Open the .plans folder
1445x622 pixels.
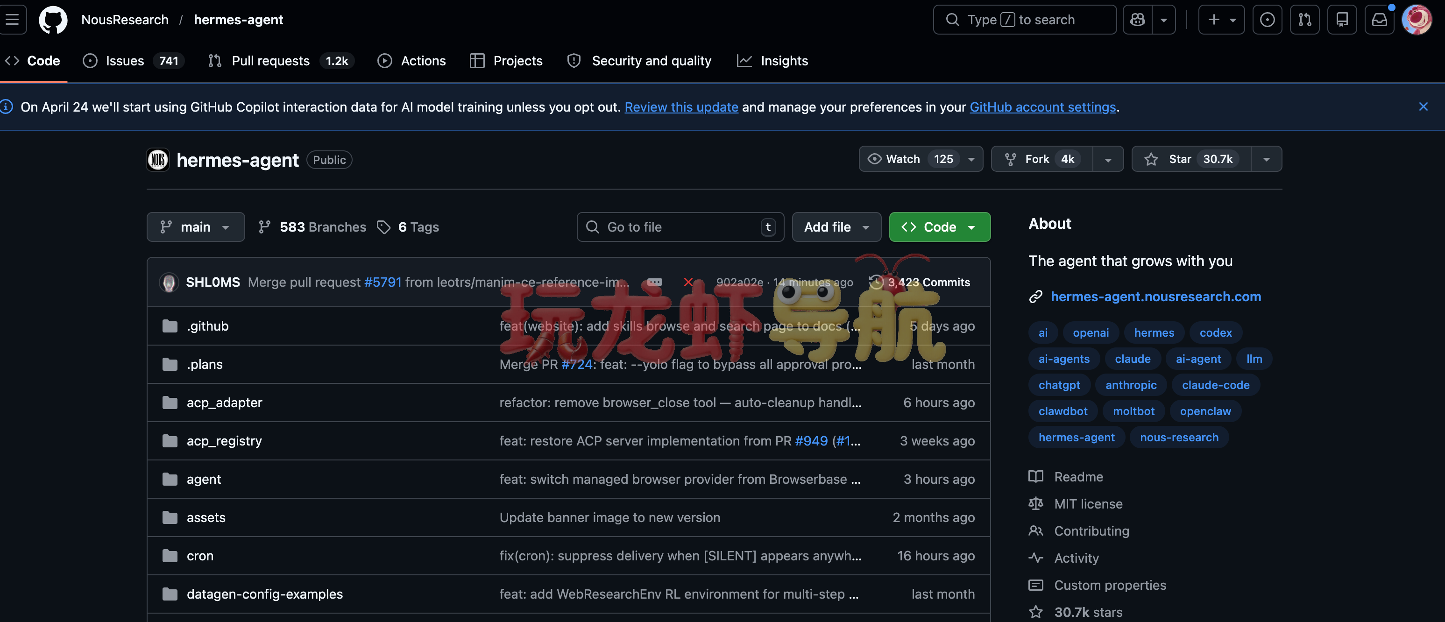[x=205, y=364]
